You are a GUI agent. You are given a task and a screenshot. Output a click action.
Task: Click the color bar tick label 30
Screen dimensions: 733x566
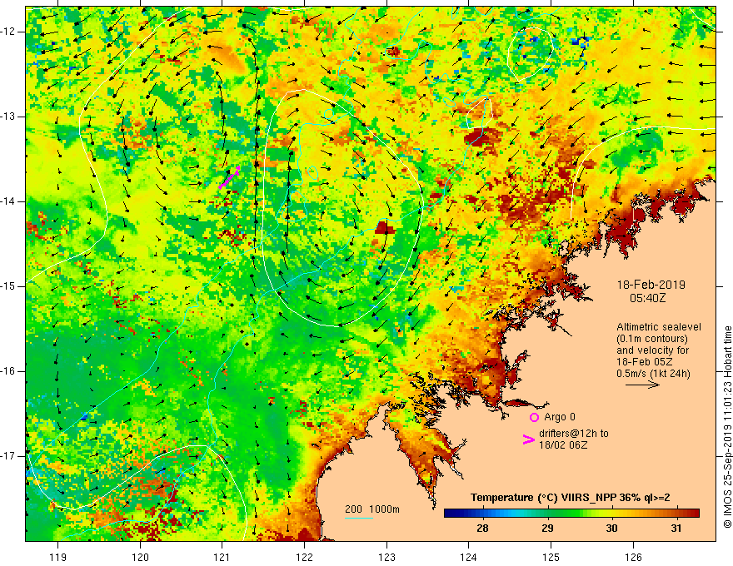(x=611, y=529)
